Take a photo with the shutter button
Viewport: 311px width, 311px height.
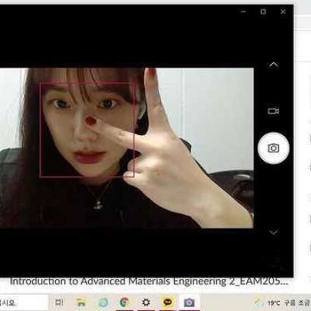click(x=274, y=149)
